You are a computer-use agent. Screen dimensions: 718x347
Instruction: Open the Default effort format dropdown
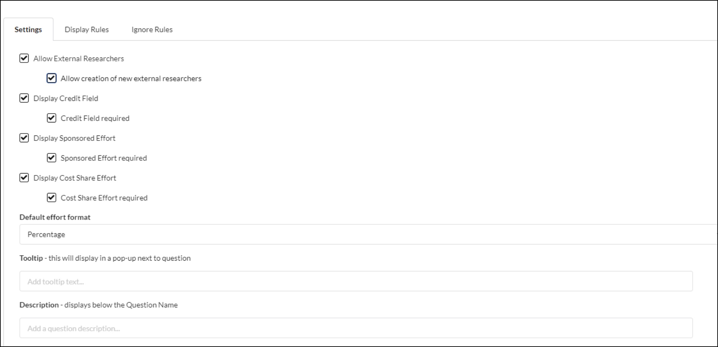tap(368, 234)
